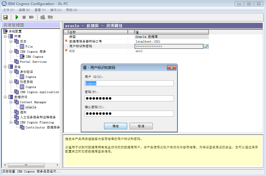Click the 环境 node icon
The image size is (266, 176).
[x=11, y=36]
